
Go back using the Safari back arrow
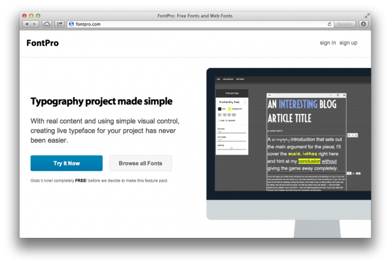(x=26, y=24)
